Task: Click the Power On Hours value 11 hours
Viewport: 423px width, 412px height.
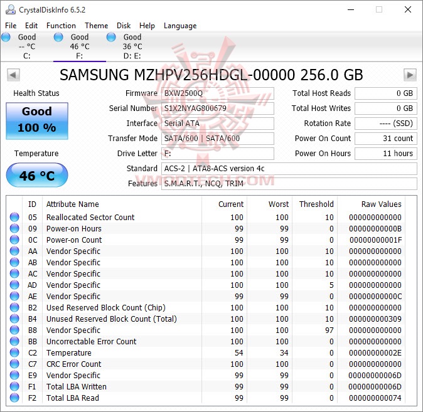Action: coord(386,154)
